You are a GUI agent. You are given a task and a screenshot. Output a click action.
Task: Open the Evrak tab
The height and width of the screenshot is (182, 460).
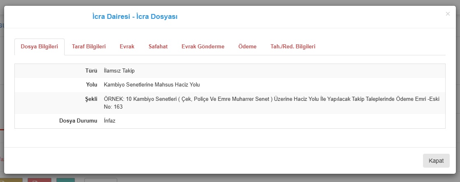coord(127,47)
